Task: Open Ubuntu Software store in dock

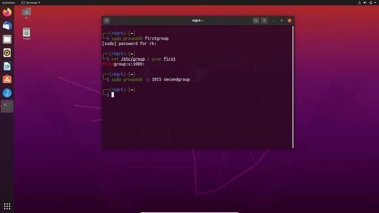Action: tap(7, 79)
